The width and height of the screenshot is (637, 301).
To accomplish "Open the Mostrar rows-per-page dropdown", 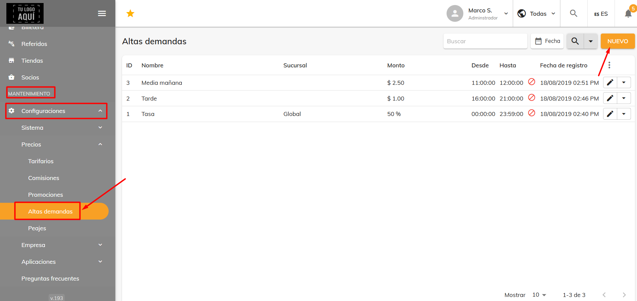I will (x=539, y=295).
